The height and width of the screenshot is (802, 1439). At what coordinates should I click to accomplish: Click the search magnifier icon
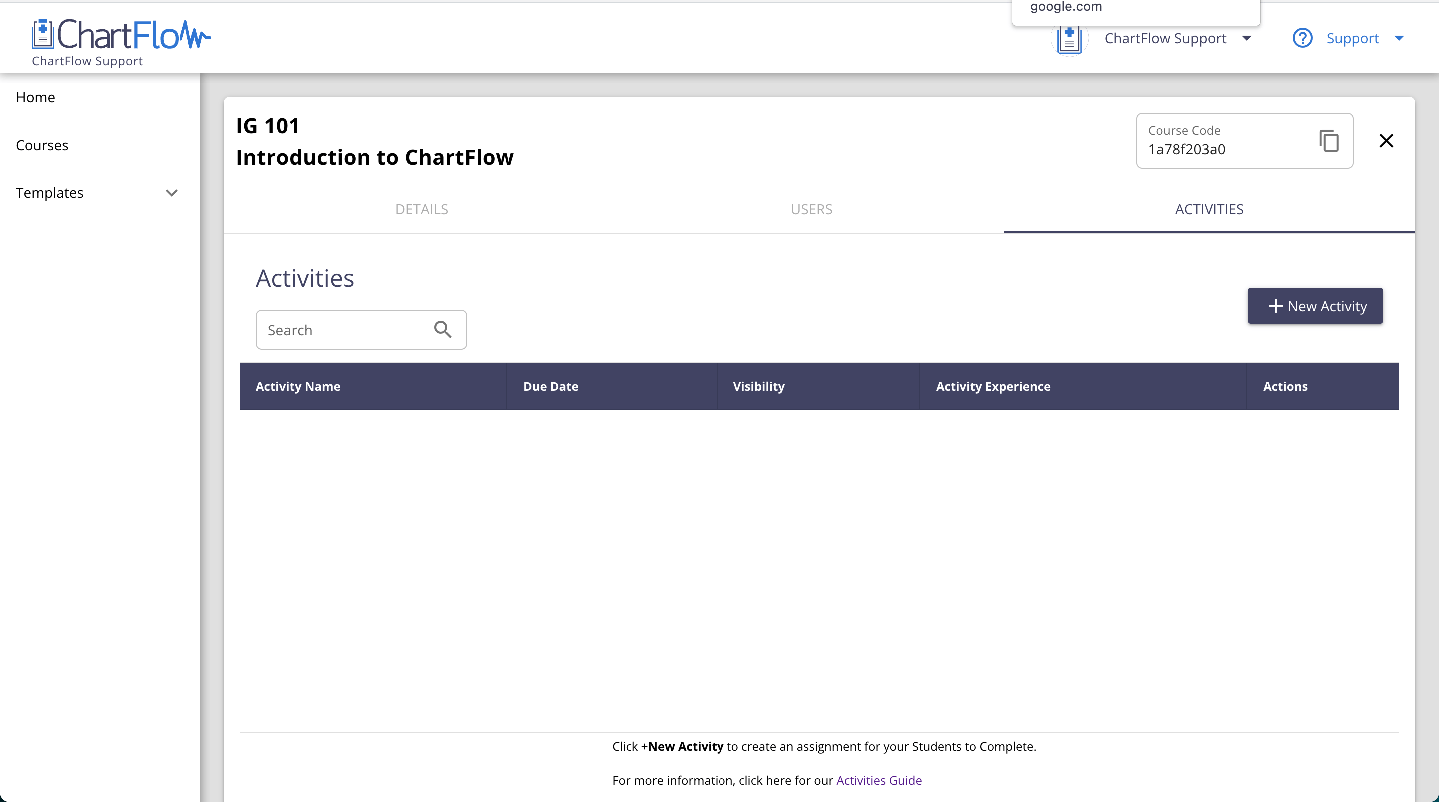[x=442, y=330]
